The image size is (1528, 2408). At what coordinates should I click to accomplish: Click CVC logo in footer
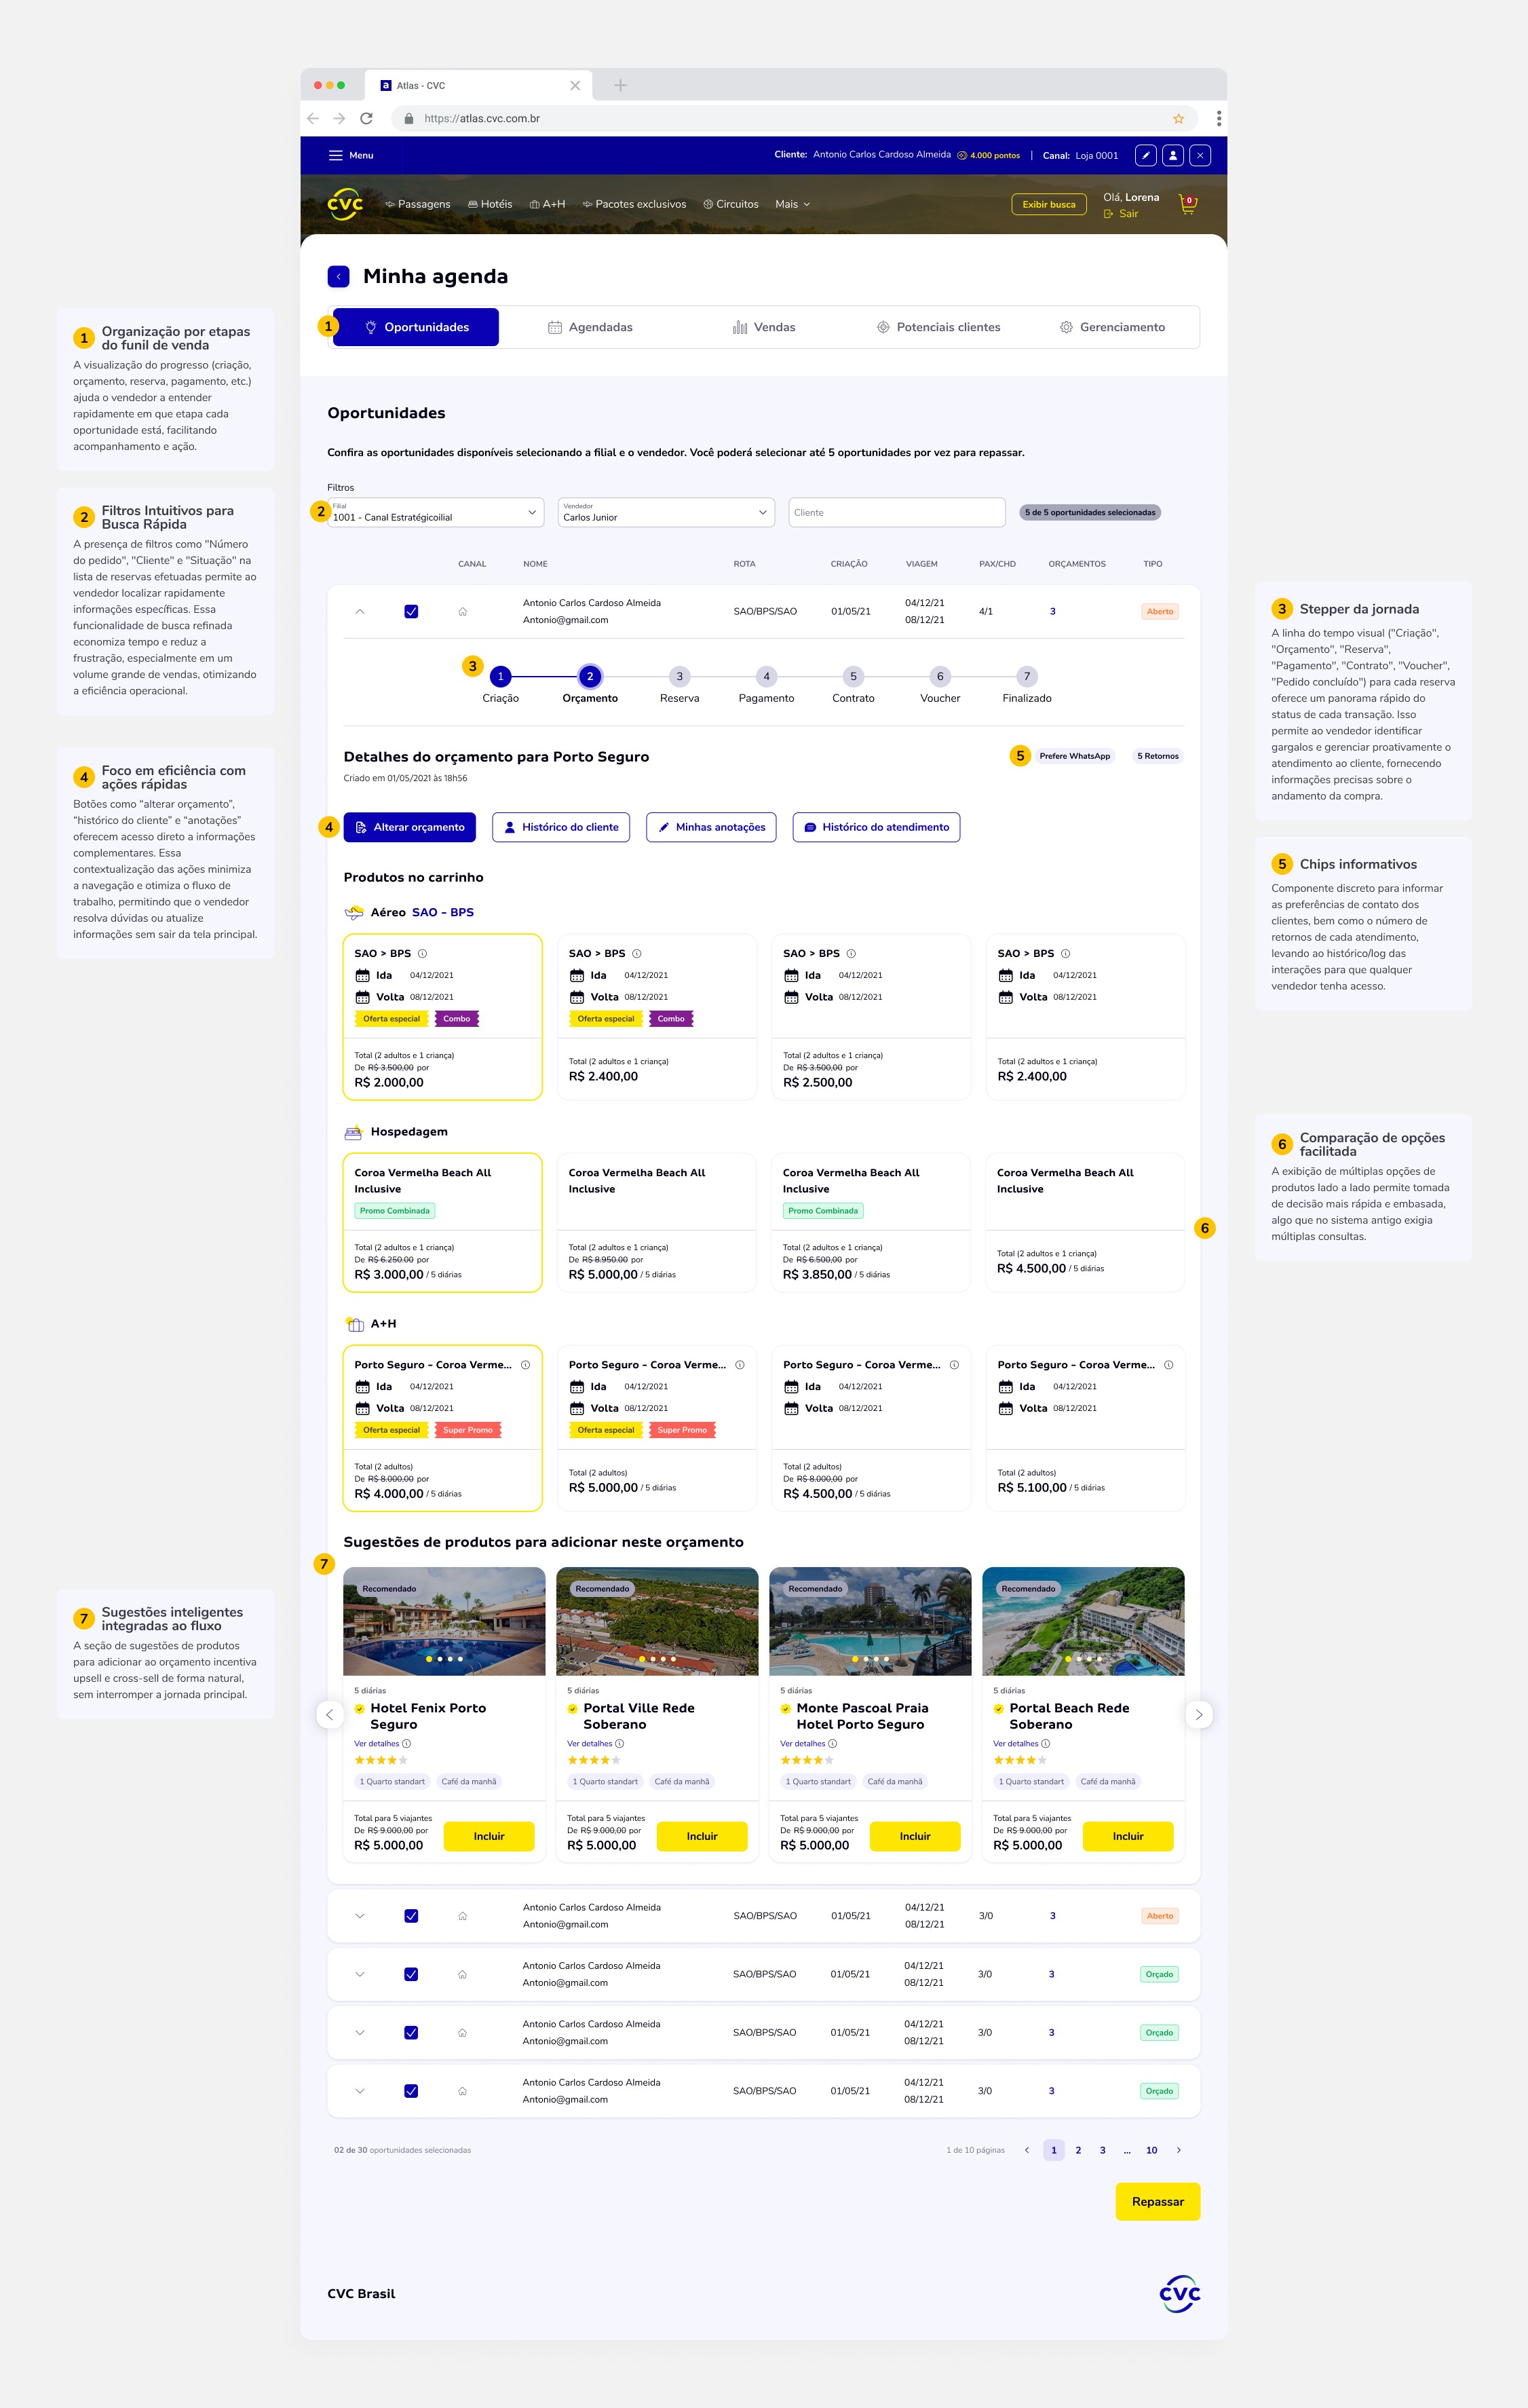point(1180,2293)
